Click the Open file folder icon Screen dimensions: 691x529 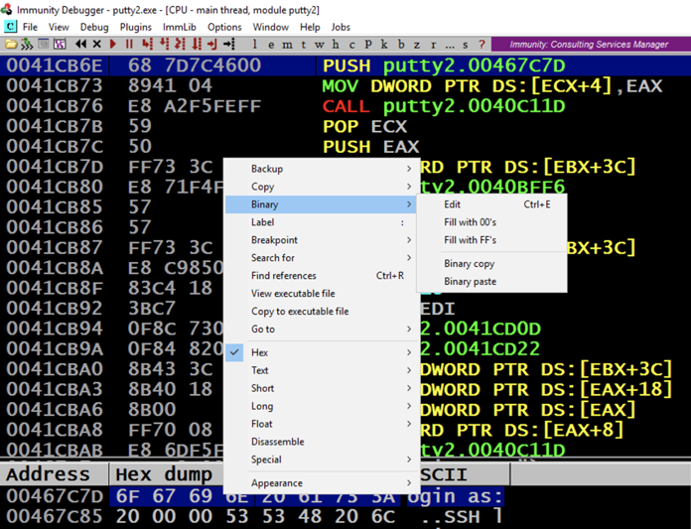click(x=11, y=45)
